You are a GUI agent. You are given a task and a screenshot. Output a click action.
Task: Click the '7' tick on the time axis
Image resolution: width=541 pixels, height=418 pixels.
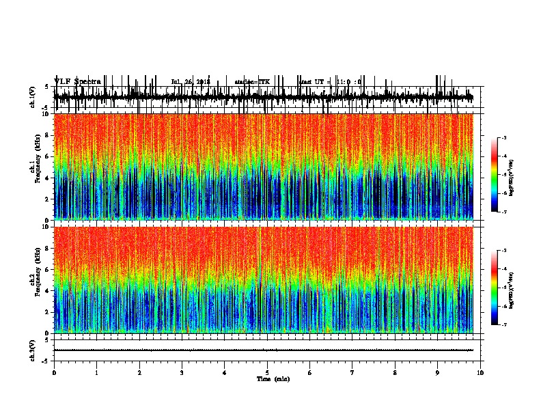coord(352,372)
